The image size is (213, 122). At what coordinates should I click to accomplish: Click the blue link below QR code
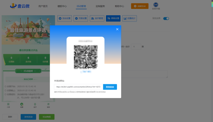coord(86,72)
